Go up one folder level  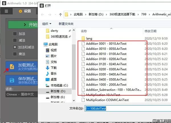coord(60,15)
